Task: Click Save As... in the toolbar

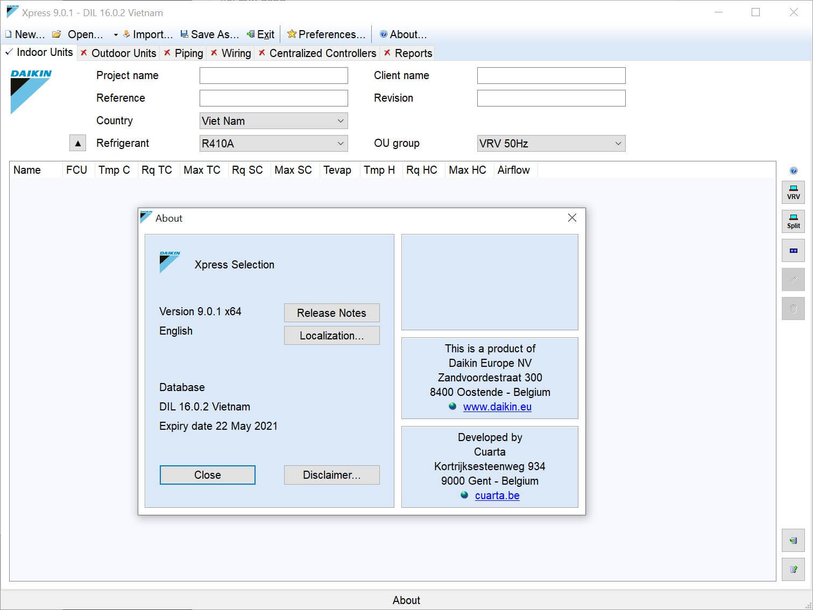Action: tap(210, 34)
